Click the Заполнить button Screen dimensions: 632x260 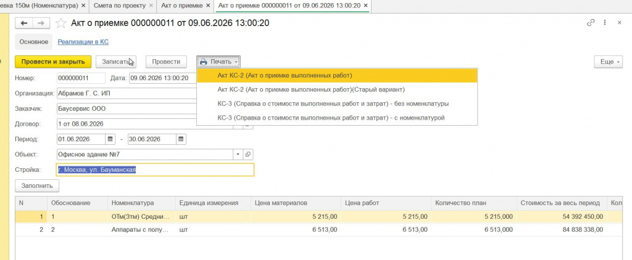[37, 186]
